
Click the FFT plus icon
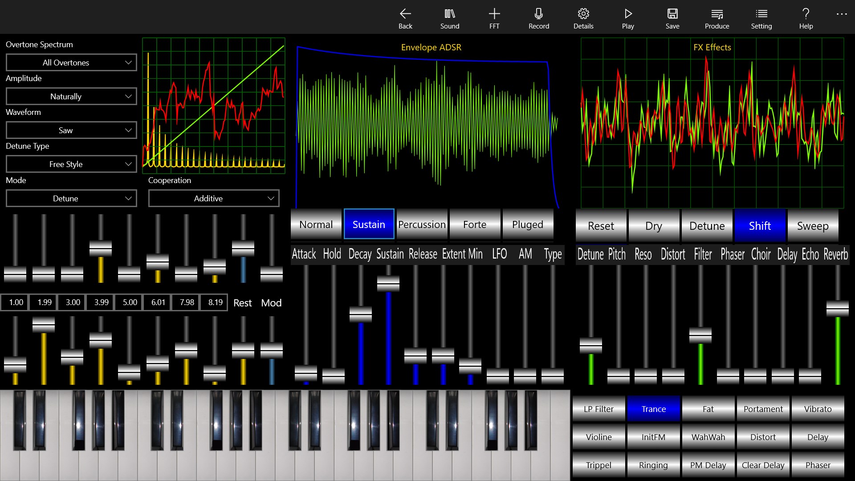coord(494,14)
